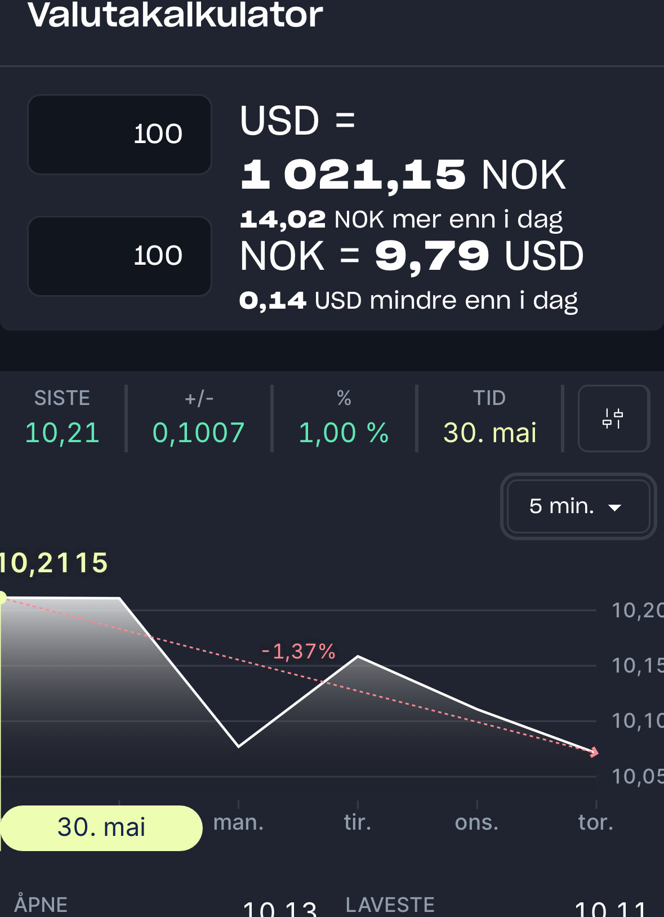Image resolution: width=664 pixels, height=917 pixels.
Task: Click the dropdown arrow beside 5 min.
Action: [615, 508]
